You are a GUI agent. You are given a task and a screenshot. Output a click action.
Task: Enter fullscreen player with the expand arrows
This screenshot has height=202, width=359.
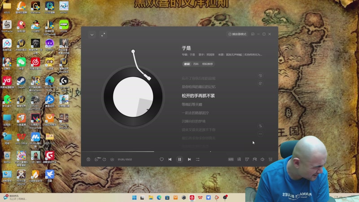[x=103, y=35]
